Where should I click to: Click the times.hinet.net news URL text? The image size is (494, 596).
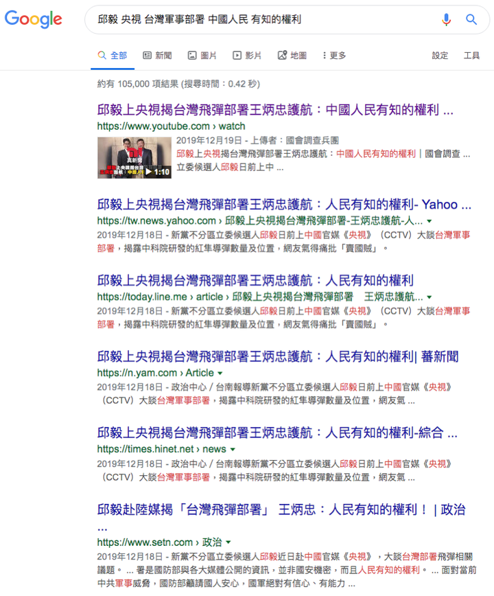(x=161, y=449)
